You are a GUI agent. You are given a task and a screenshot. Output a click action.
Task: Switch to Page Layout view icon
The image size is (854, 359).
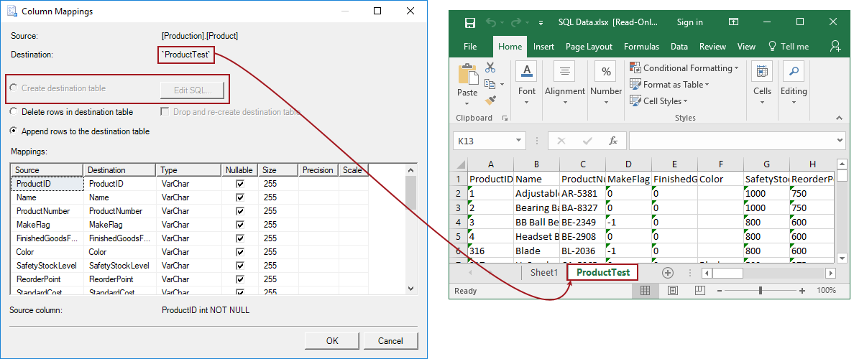672,291
